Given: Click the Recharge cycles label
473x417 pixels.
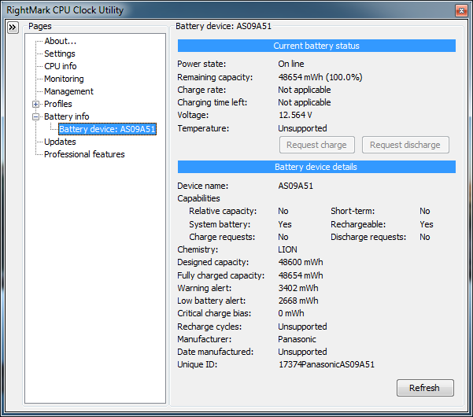Looking at the screenshot, I should 209,327.
